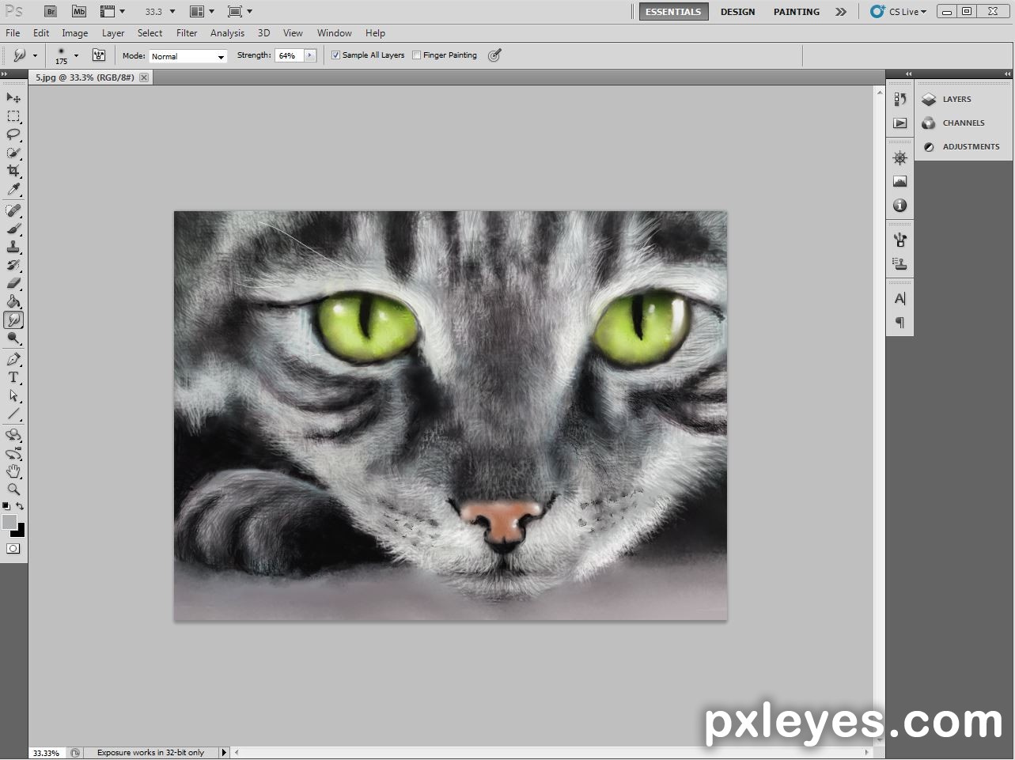Enable Finger Painting checkbox
The height and width of the screenshot is (760, 1015).
pyautogui.click(x=416, y=55)
